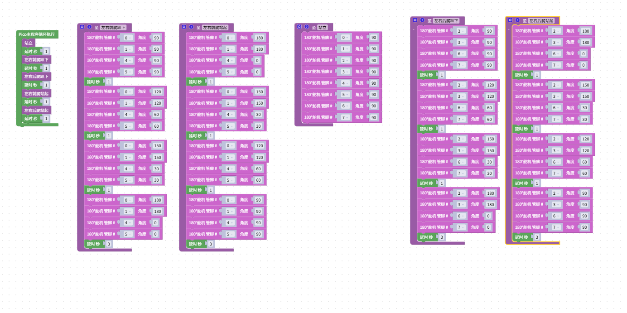Open first pin 0 dropdown in 左右前腿趴下

(127, 38)
